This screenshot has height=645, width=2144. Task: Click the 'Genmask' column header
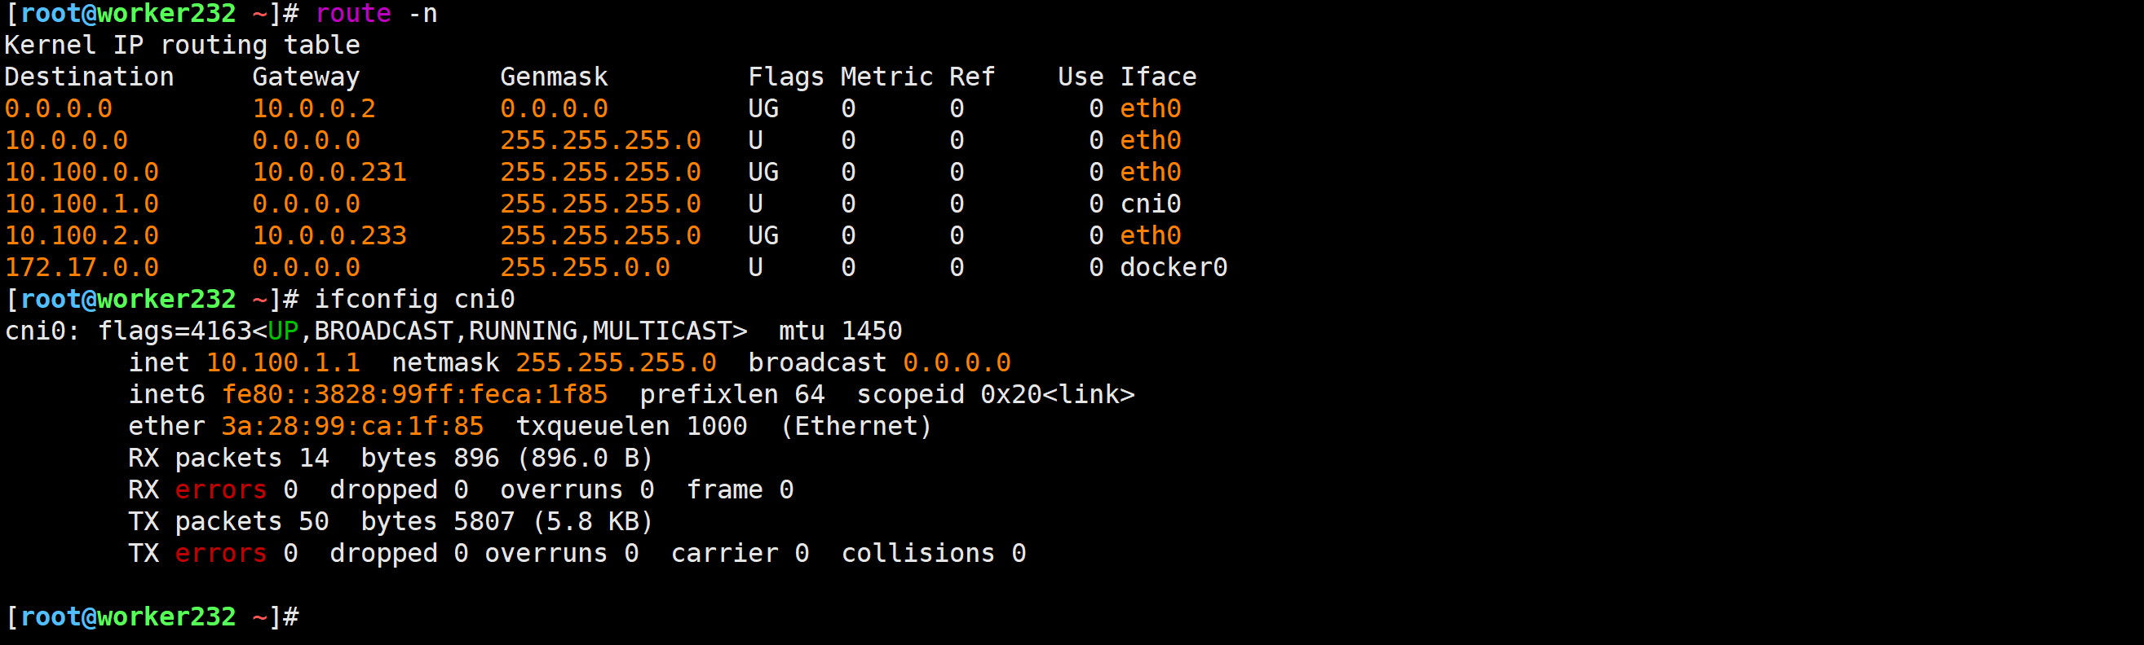coord(554,77)
